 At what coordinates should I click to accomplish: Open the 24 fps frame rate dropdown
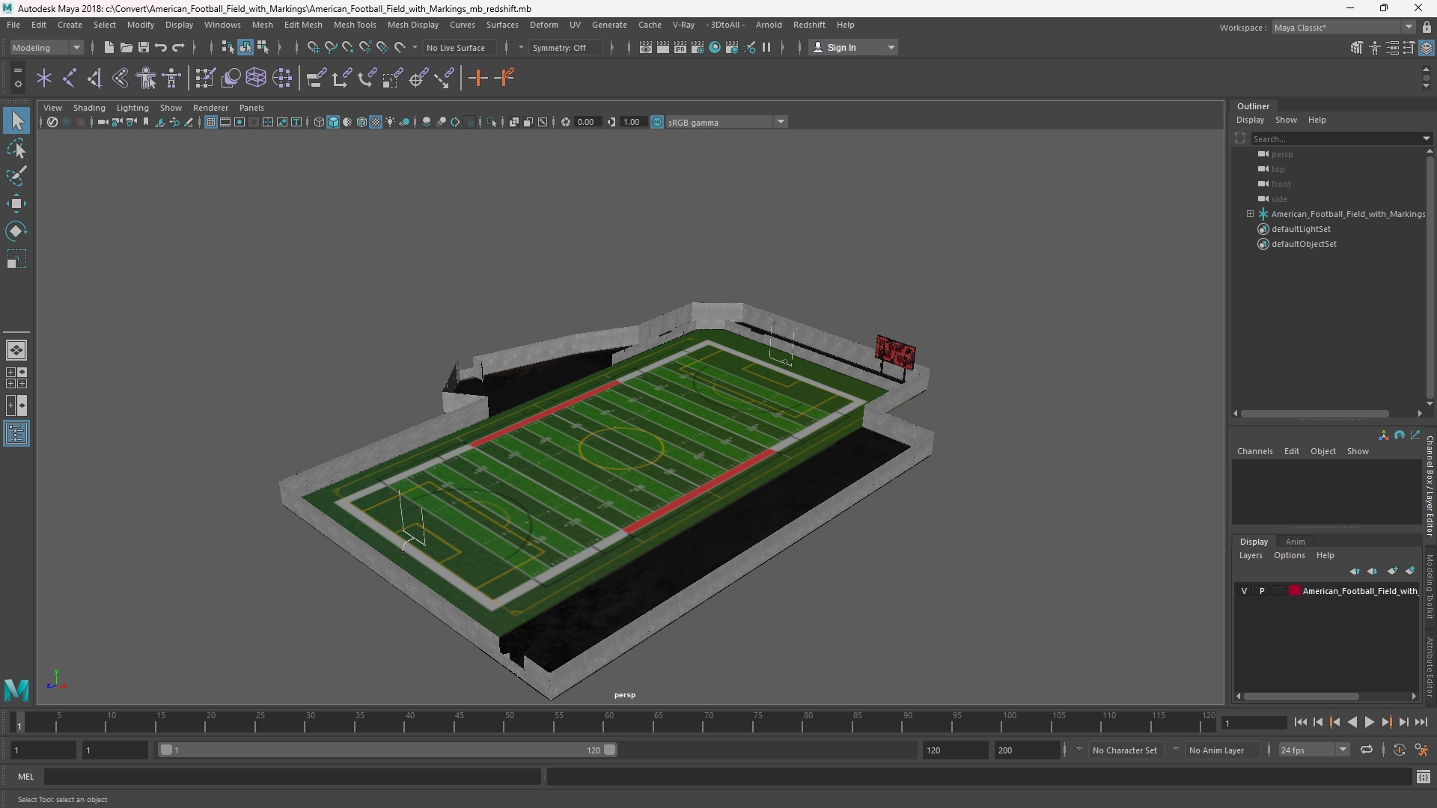click(1314, 750)
